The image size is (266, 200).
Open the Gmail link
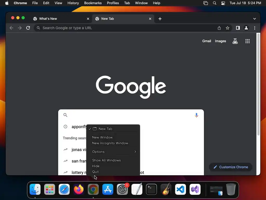(x=207, y=41)
